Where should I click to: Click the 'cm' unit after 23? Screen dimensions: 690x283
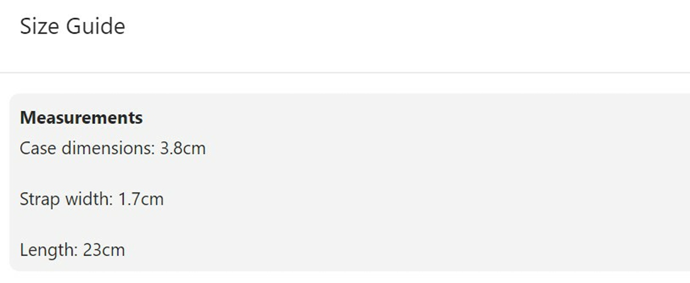113,251
